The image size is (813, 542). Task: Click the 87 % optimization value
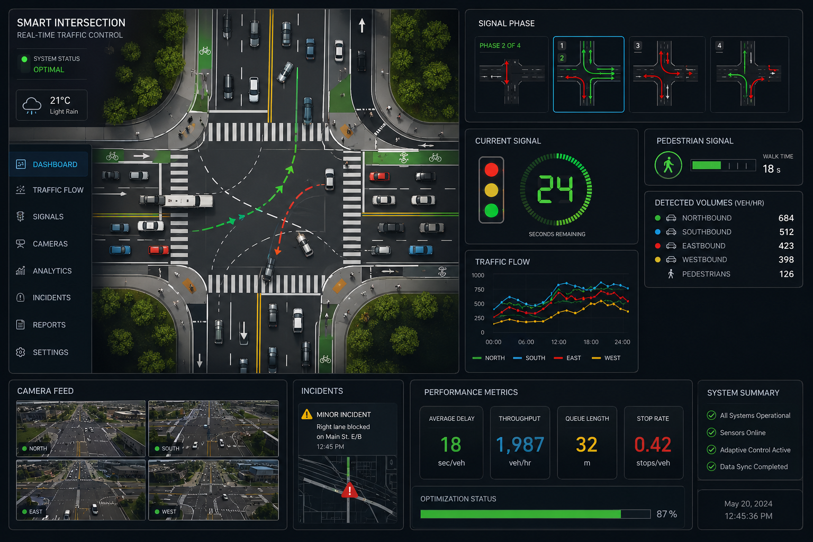coord(667,514)
